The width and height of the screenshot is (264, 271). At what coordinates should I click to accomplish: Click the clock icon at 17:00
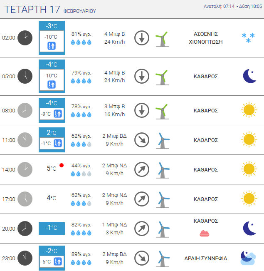25,199
